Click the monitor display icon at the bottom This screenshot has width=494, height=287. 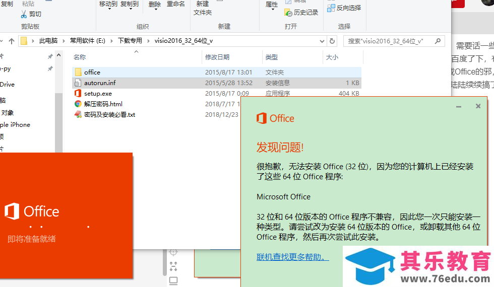(173, 280)
